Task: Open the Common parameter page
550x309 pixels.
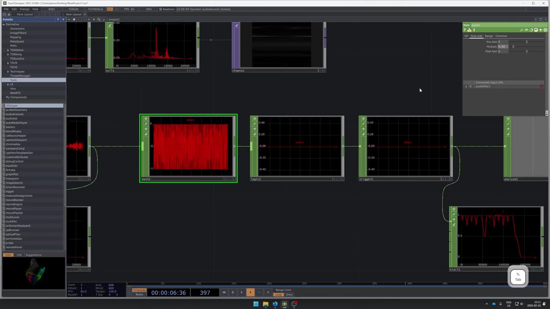Action: click(x=501, y=36)
